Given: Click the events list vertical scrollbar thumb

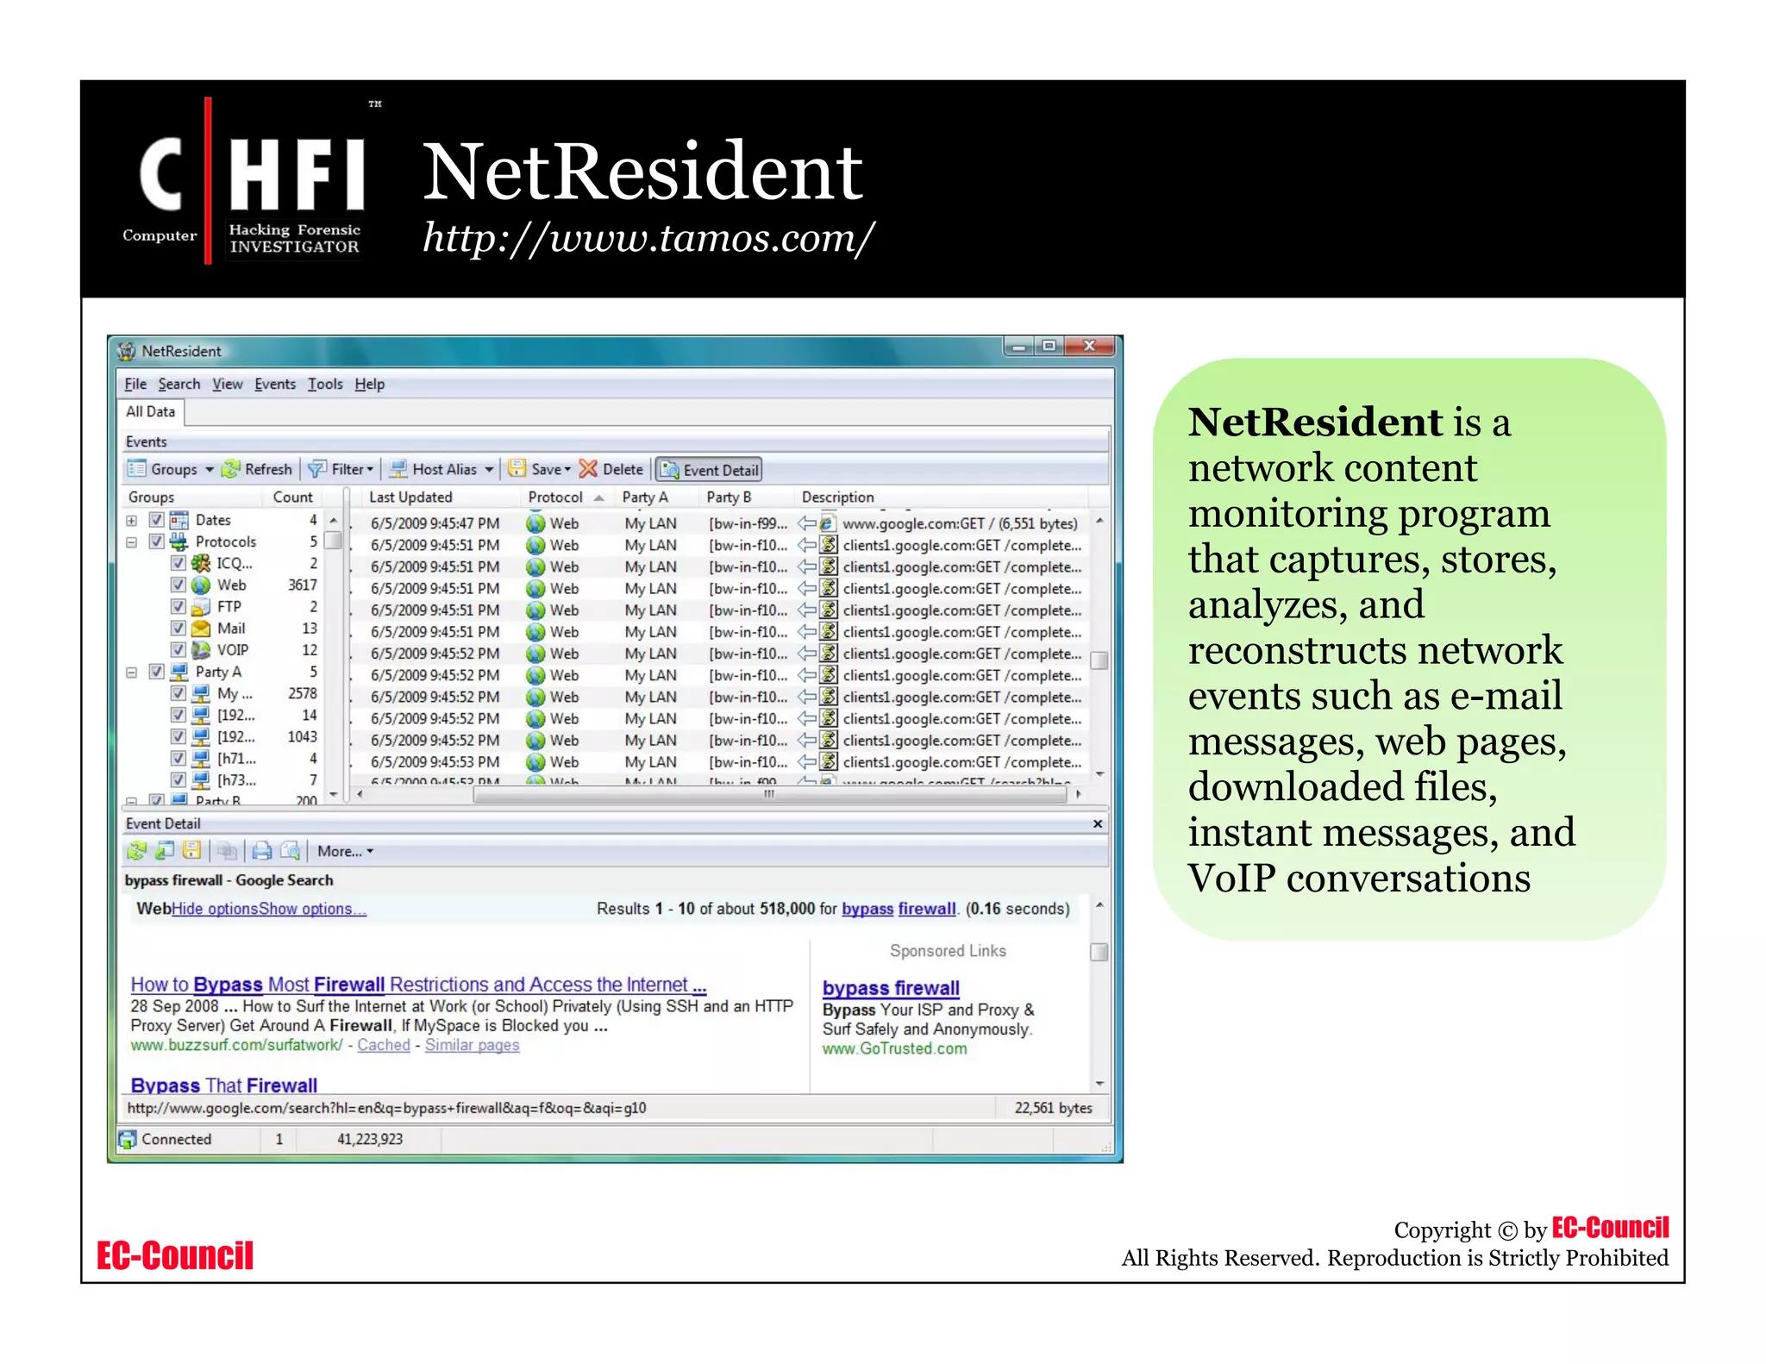Looking at the screenshot, I should point(1099,660).
